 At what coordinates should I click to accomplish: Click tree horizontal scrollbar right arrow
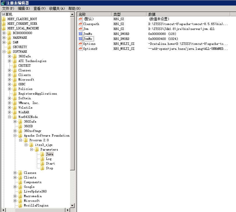click(68, 210)
